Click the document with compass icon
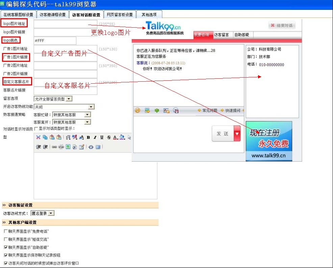Screen dimensions: 333x268 click(x=75, y=147)
